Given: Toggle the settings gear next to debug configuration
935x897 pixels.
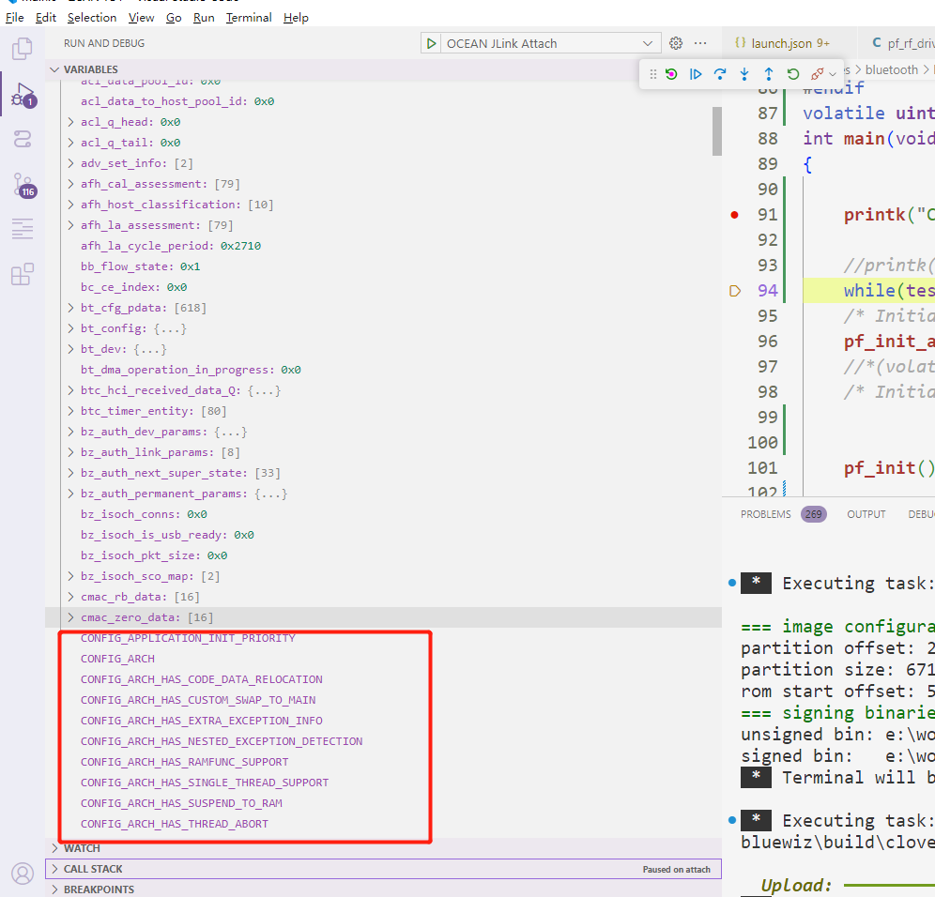Looking at the screenshot, I should pyautogui.click(x=675, y=42).
